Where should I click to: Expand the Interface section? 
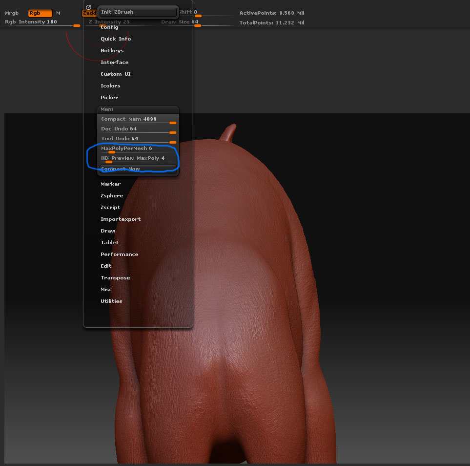(115, 62)
